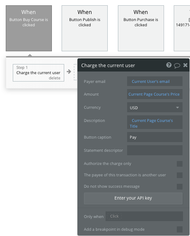The image size is (190, 236).
Task: Edit Amount Current Page Course's Price
Action: pyautogui.click(x=155, y=94)
